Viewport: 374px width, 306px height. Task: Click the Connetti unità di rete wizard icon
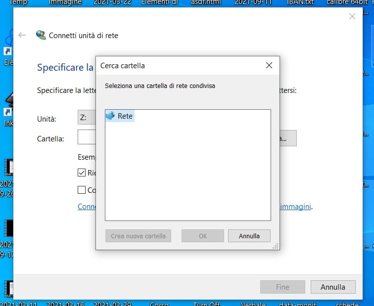tap(41, 35)
